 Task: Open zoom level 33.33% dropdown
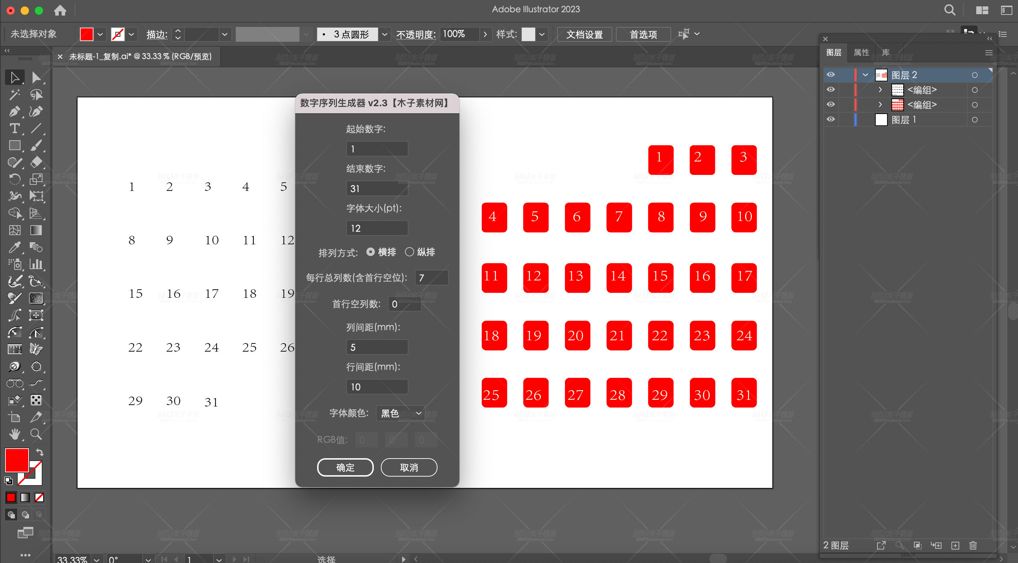[96, 559]
